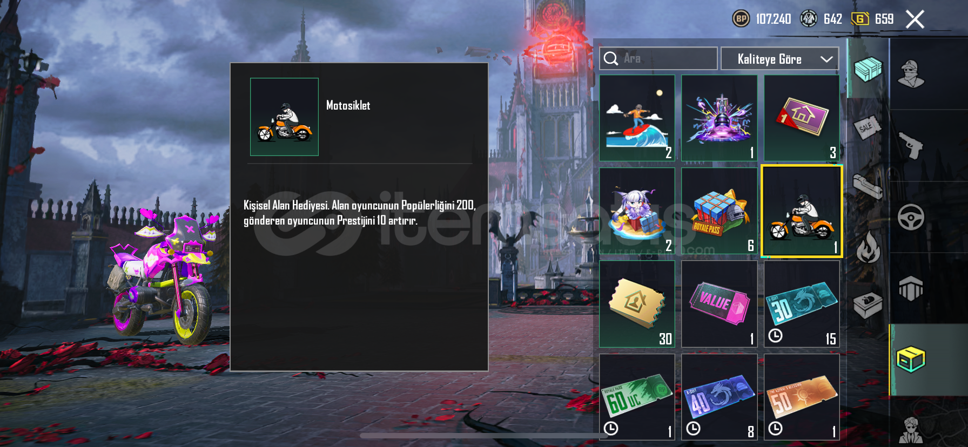Select the yellow box items category
Viewport: 968px width, 447px height.
pyautogui.click(x=911, y=359)
